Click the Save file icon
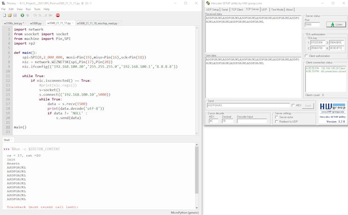 (x=15, y=15)
